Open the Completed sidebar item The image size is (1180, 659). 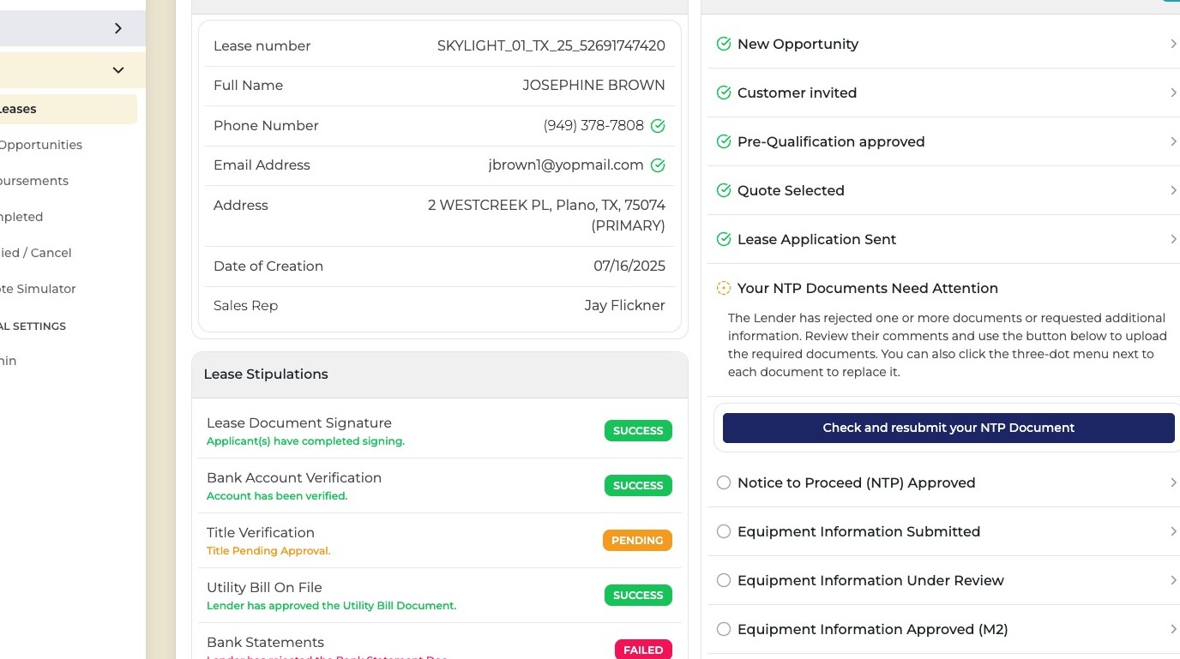click(21, 217)
